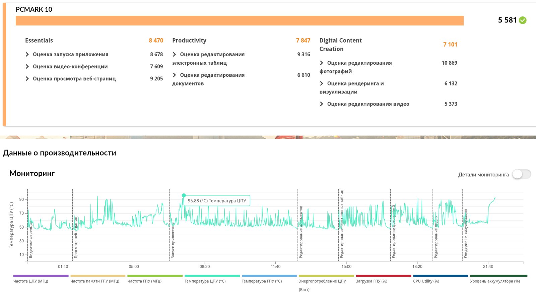Expand Оценка видео-конференции row

pyautogui.click(x=27, y=66)
